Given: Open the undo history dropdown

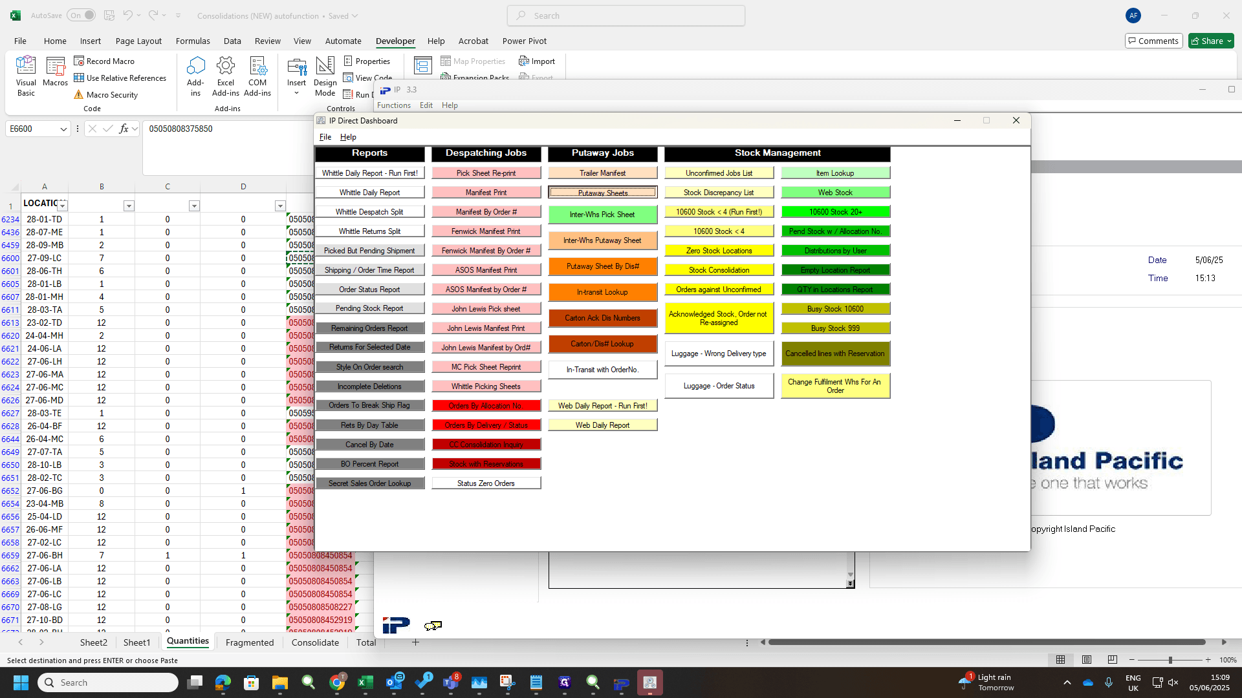Looking at the screenshot, I should pos(138,16).
